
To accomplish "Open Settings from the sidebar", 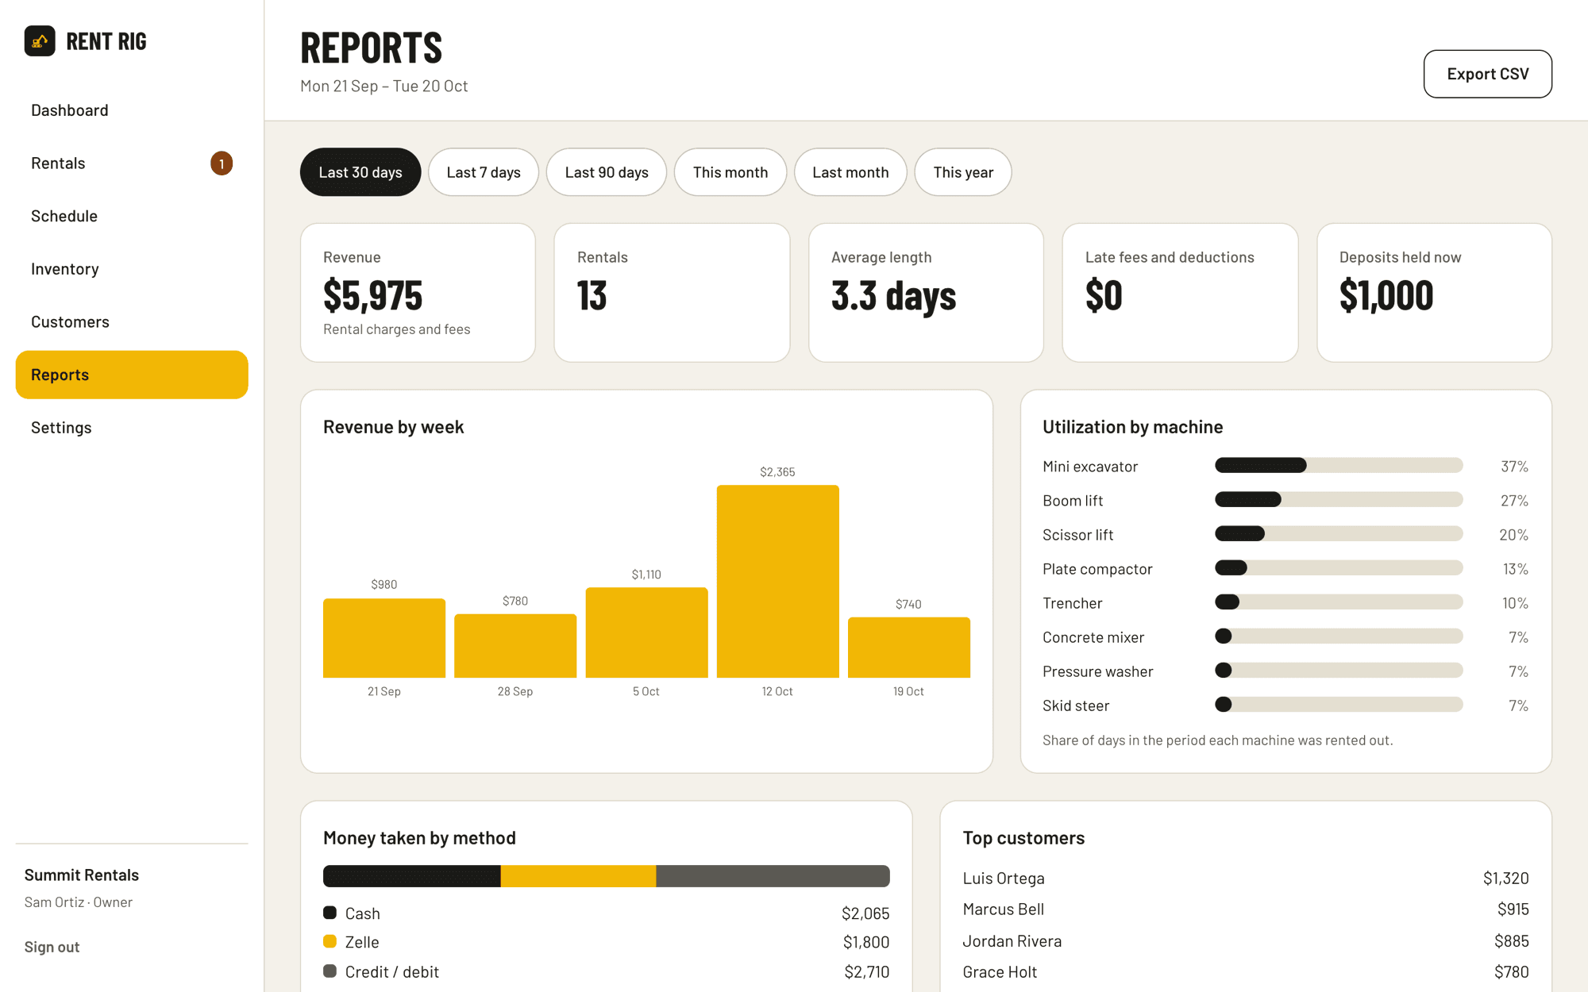I will coord(132,428).
